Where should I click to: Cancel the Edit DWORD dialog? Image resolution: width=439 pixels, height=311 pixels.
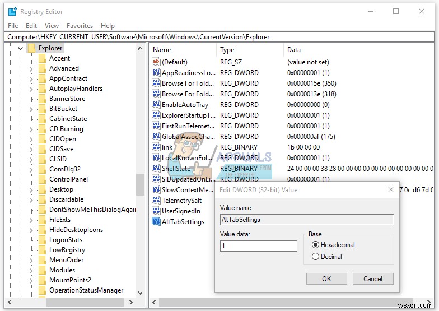373,279
